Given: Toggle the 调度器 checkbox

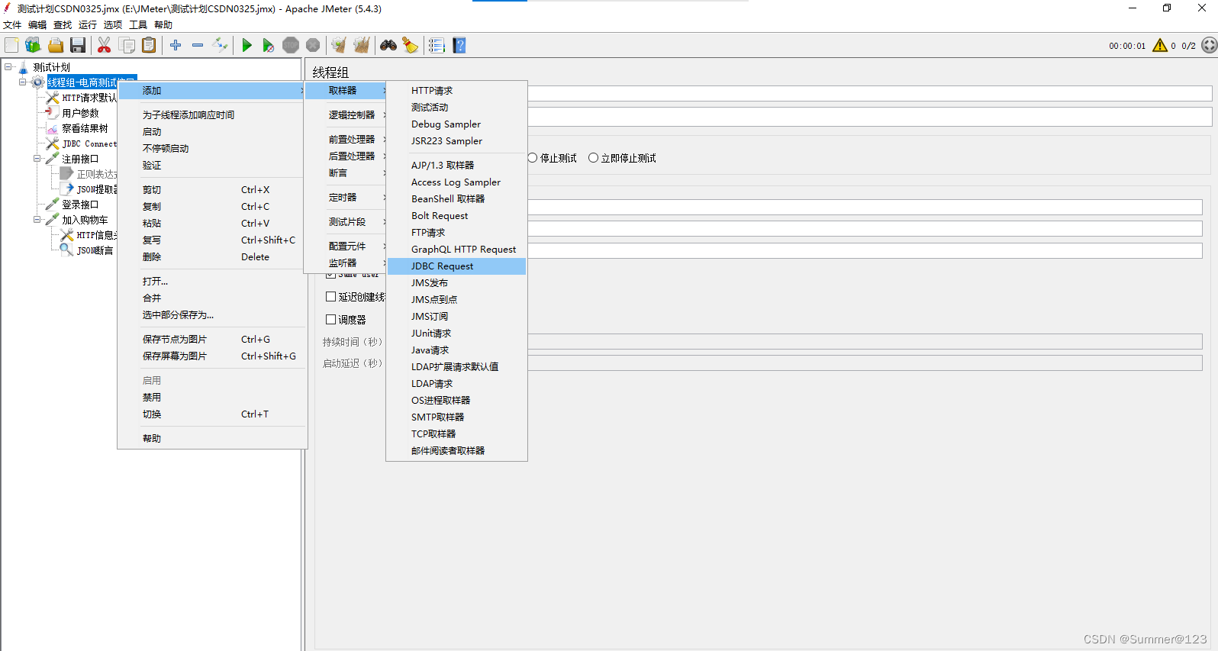Looking at the screenshot, I should (331, 320).
